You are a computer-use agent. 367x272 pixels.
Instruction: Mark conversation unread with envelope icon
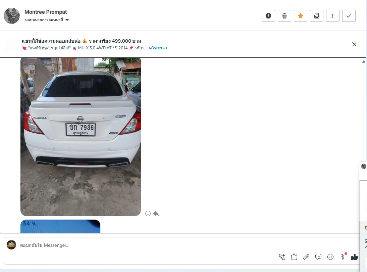pos(316,16)
